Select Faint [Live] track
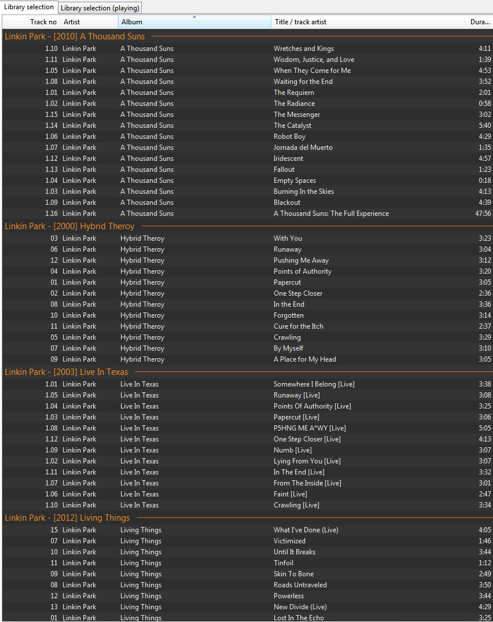This screenshot has width=493, height=622. click(248, 494)
